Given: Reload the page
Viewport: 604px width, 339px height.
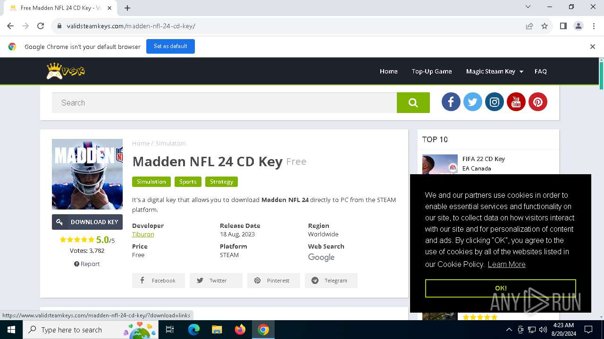Looking at the screenshot, I should click(41, 26).
